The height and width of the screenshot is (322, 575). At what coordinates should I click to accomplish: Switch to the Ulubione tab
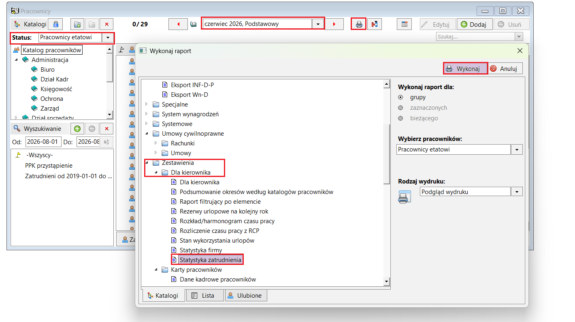(x=246, y=295)
